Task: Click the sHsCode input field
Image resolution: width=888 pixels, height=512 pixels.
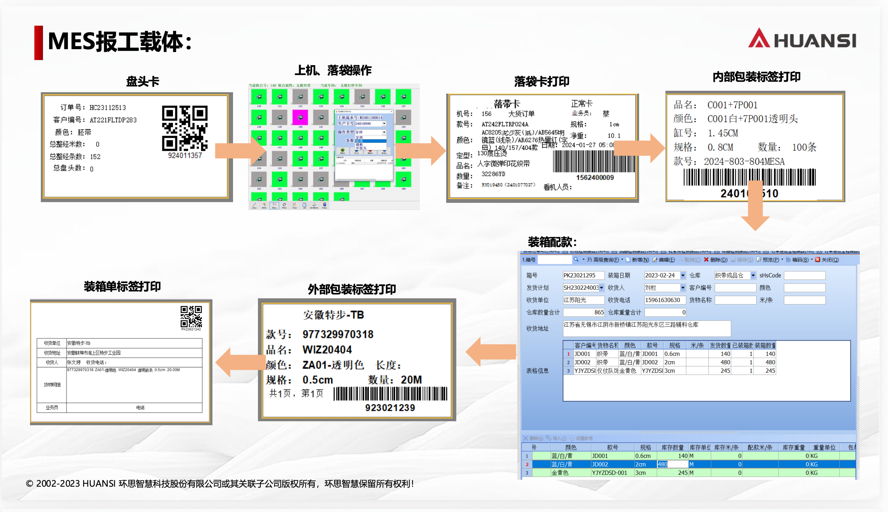Action: tap(805, 276)
